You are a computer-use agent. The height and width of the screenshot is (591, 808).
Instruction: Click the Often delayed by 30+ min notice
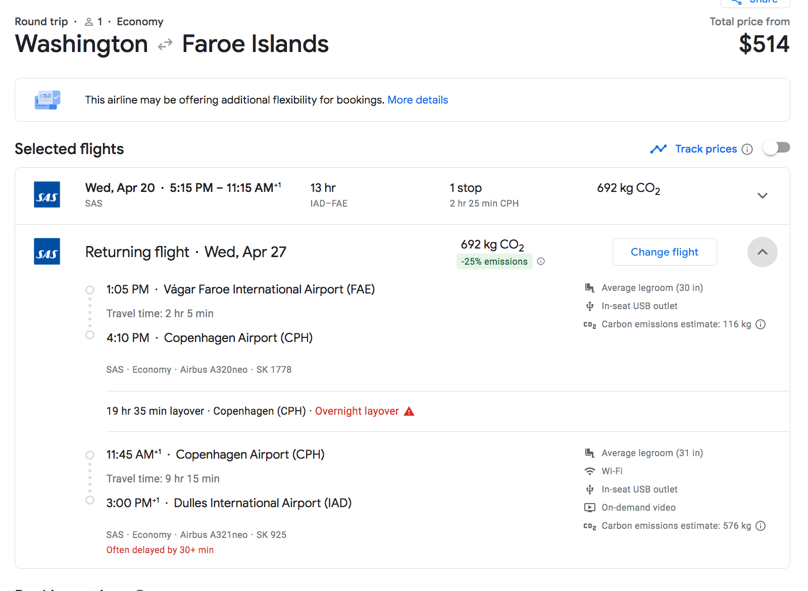click(x=160, y=550)
